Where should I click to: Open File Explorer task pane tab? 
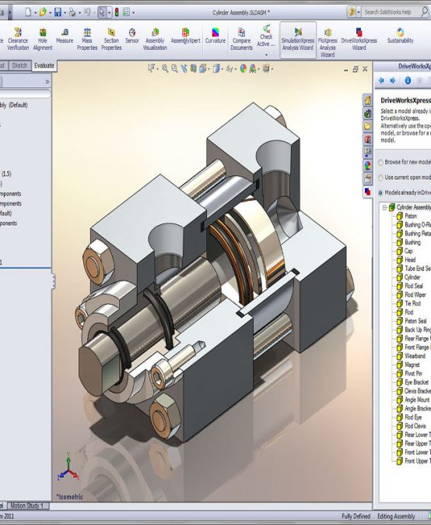point(367,126)
